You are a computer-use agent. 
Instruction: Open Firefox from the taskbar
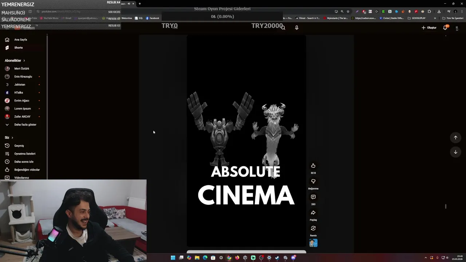tap(237, 258)
